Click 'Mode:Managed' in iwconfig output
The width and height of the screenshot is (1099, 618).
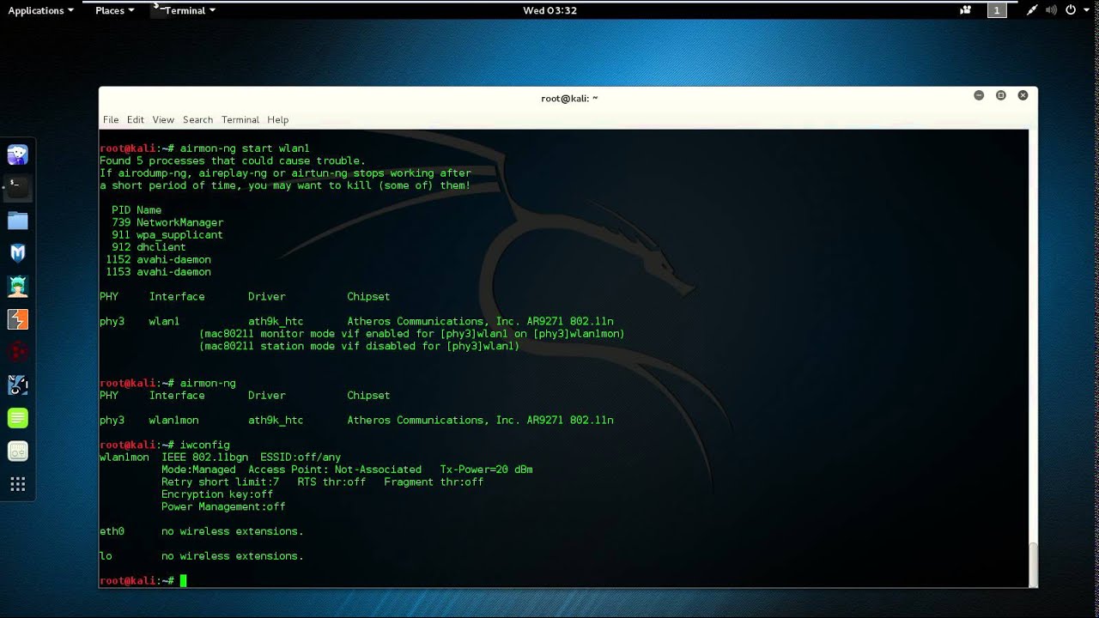[x=198, y=470]
